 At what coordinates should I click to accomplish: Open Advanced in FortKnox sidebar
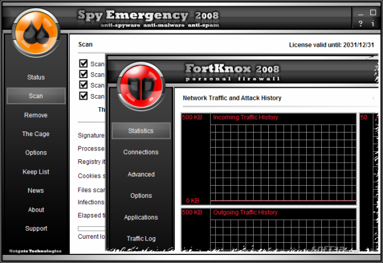click(141, 174)
